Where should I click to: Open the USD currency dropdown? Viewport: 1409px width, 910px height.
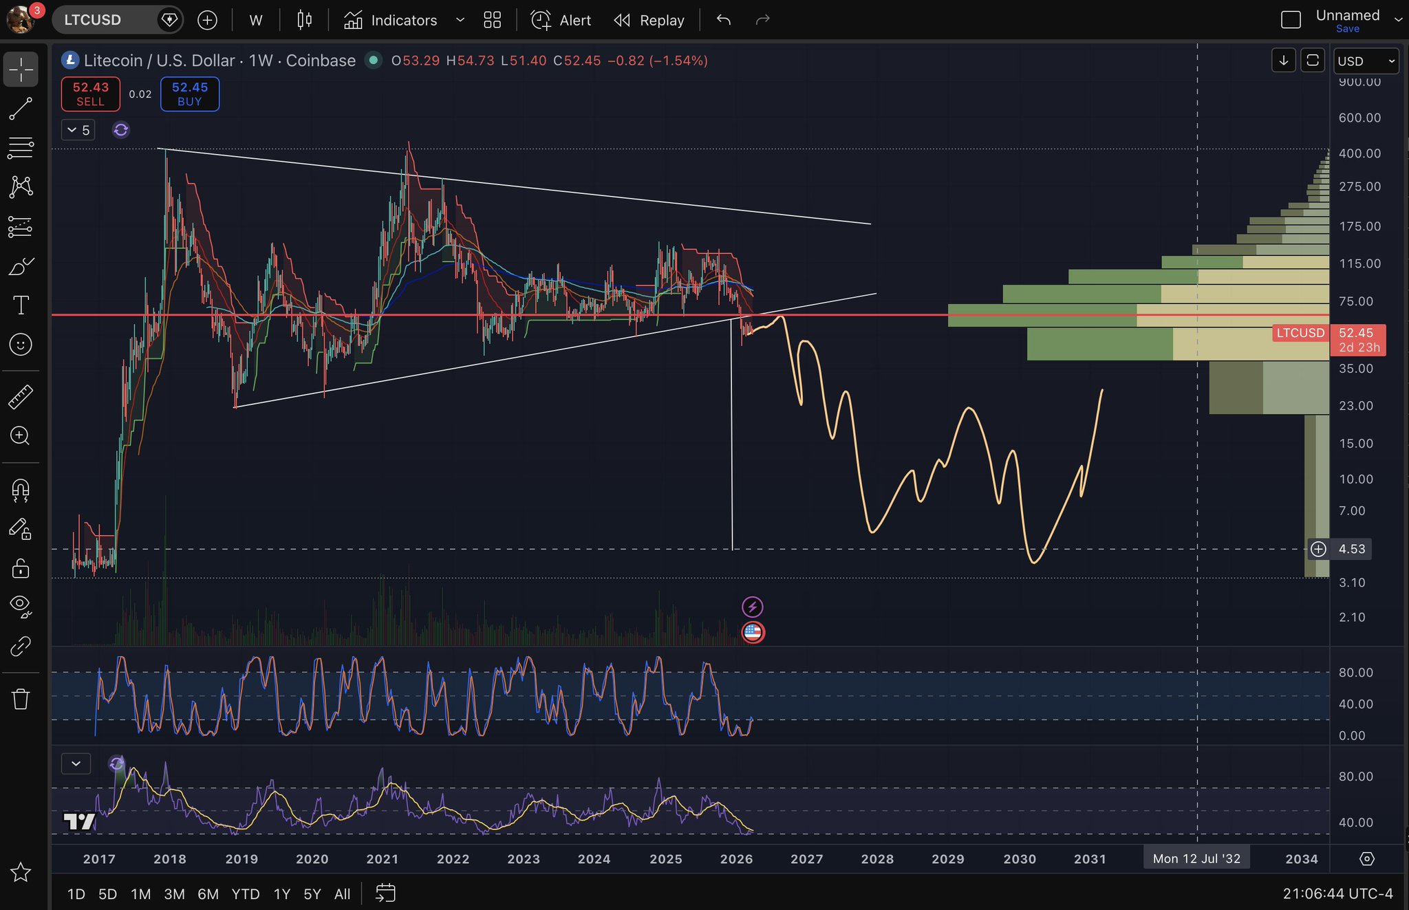pyautogui.click(x=1365, y=61)
